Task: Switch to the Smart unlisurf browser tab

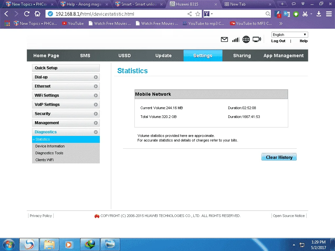Action: coord(139,4)
